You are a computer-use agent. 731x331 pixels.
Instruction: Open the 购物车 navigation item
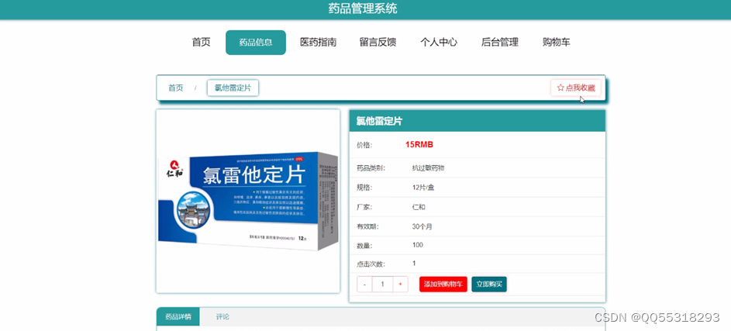coord(556,43)
